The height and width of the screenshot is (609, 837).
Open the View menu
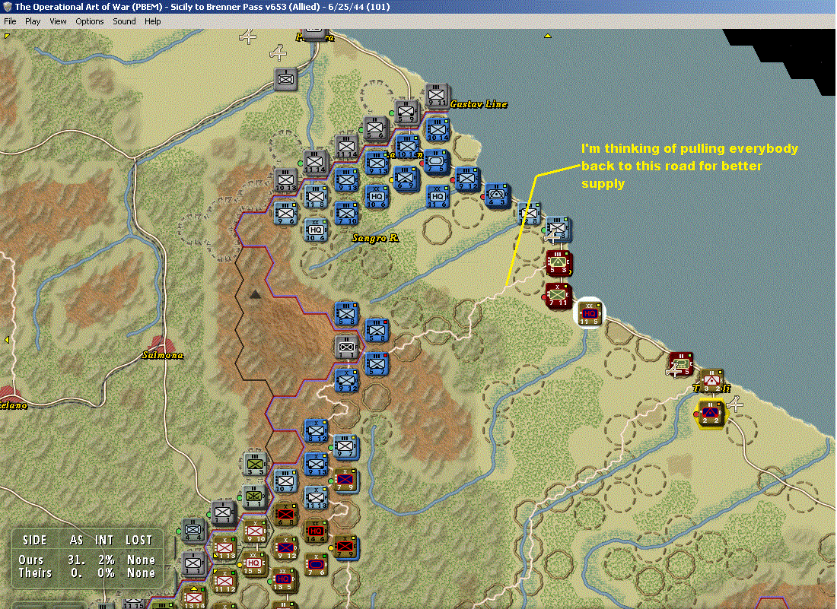(x=58, y=21)
